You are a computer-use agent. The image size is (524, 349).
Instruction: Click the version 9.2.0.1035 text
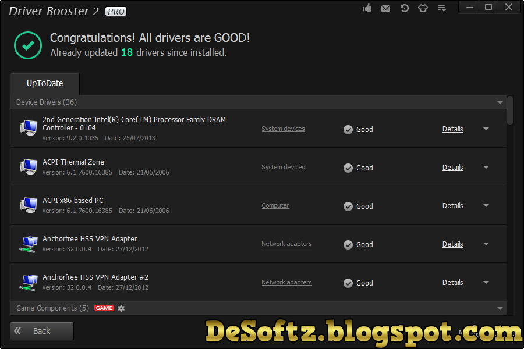[x=70, y=138]
